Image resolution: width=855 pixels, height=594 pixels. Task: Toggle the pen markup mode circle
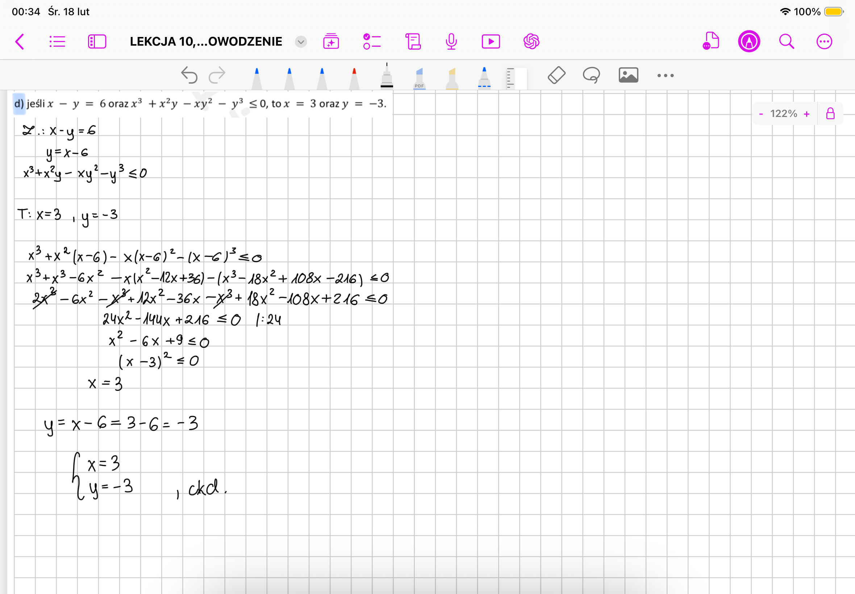748,41
